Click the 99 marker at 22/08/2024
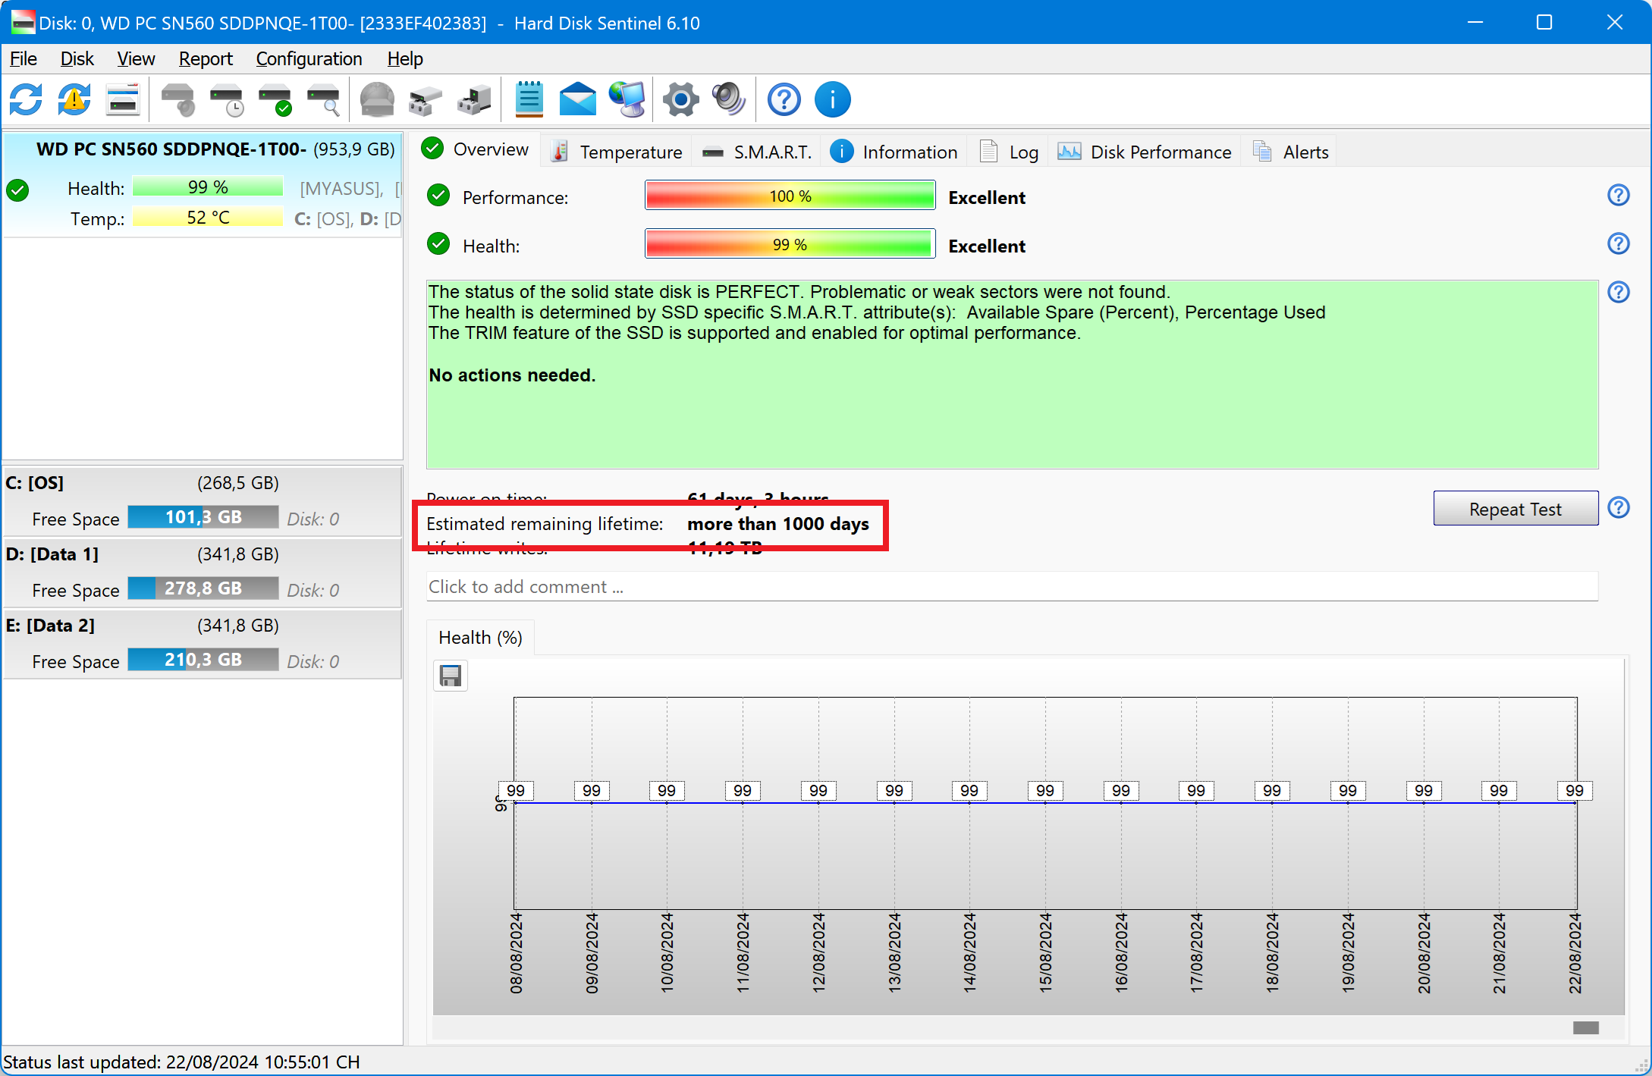1652x1076 pixels. coord(1575,790)
